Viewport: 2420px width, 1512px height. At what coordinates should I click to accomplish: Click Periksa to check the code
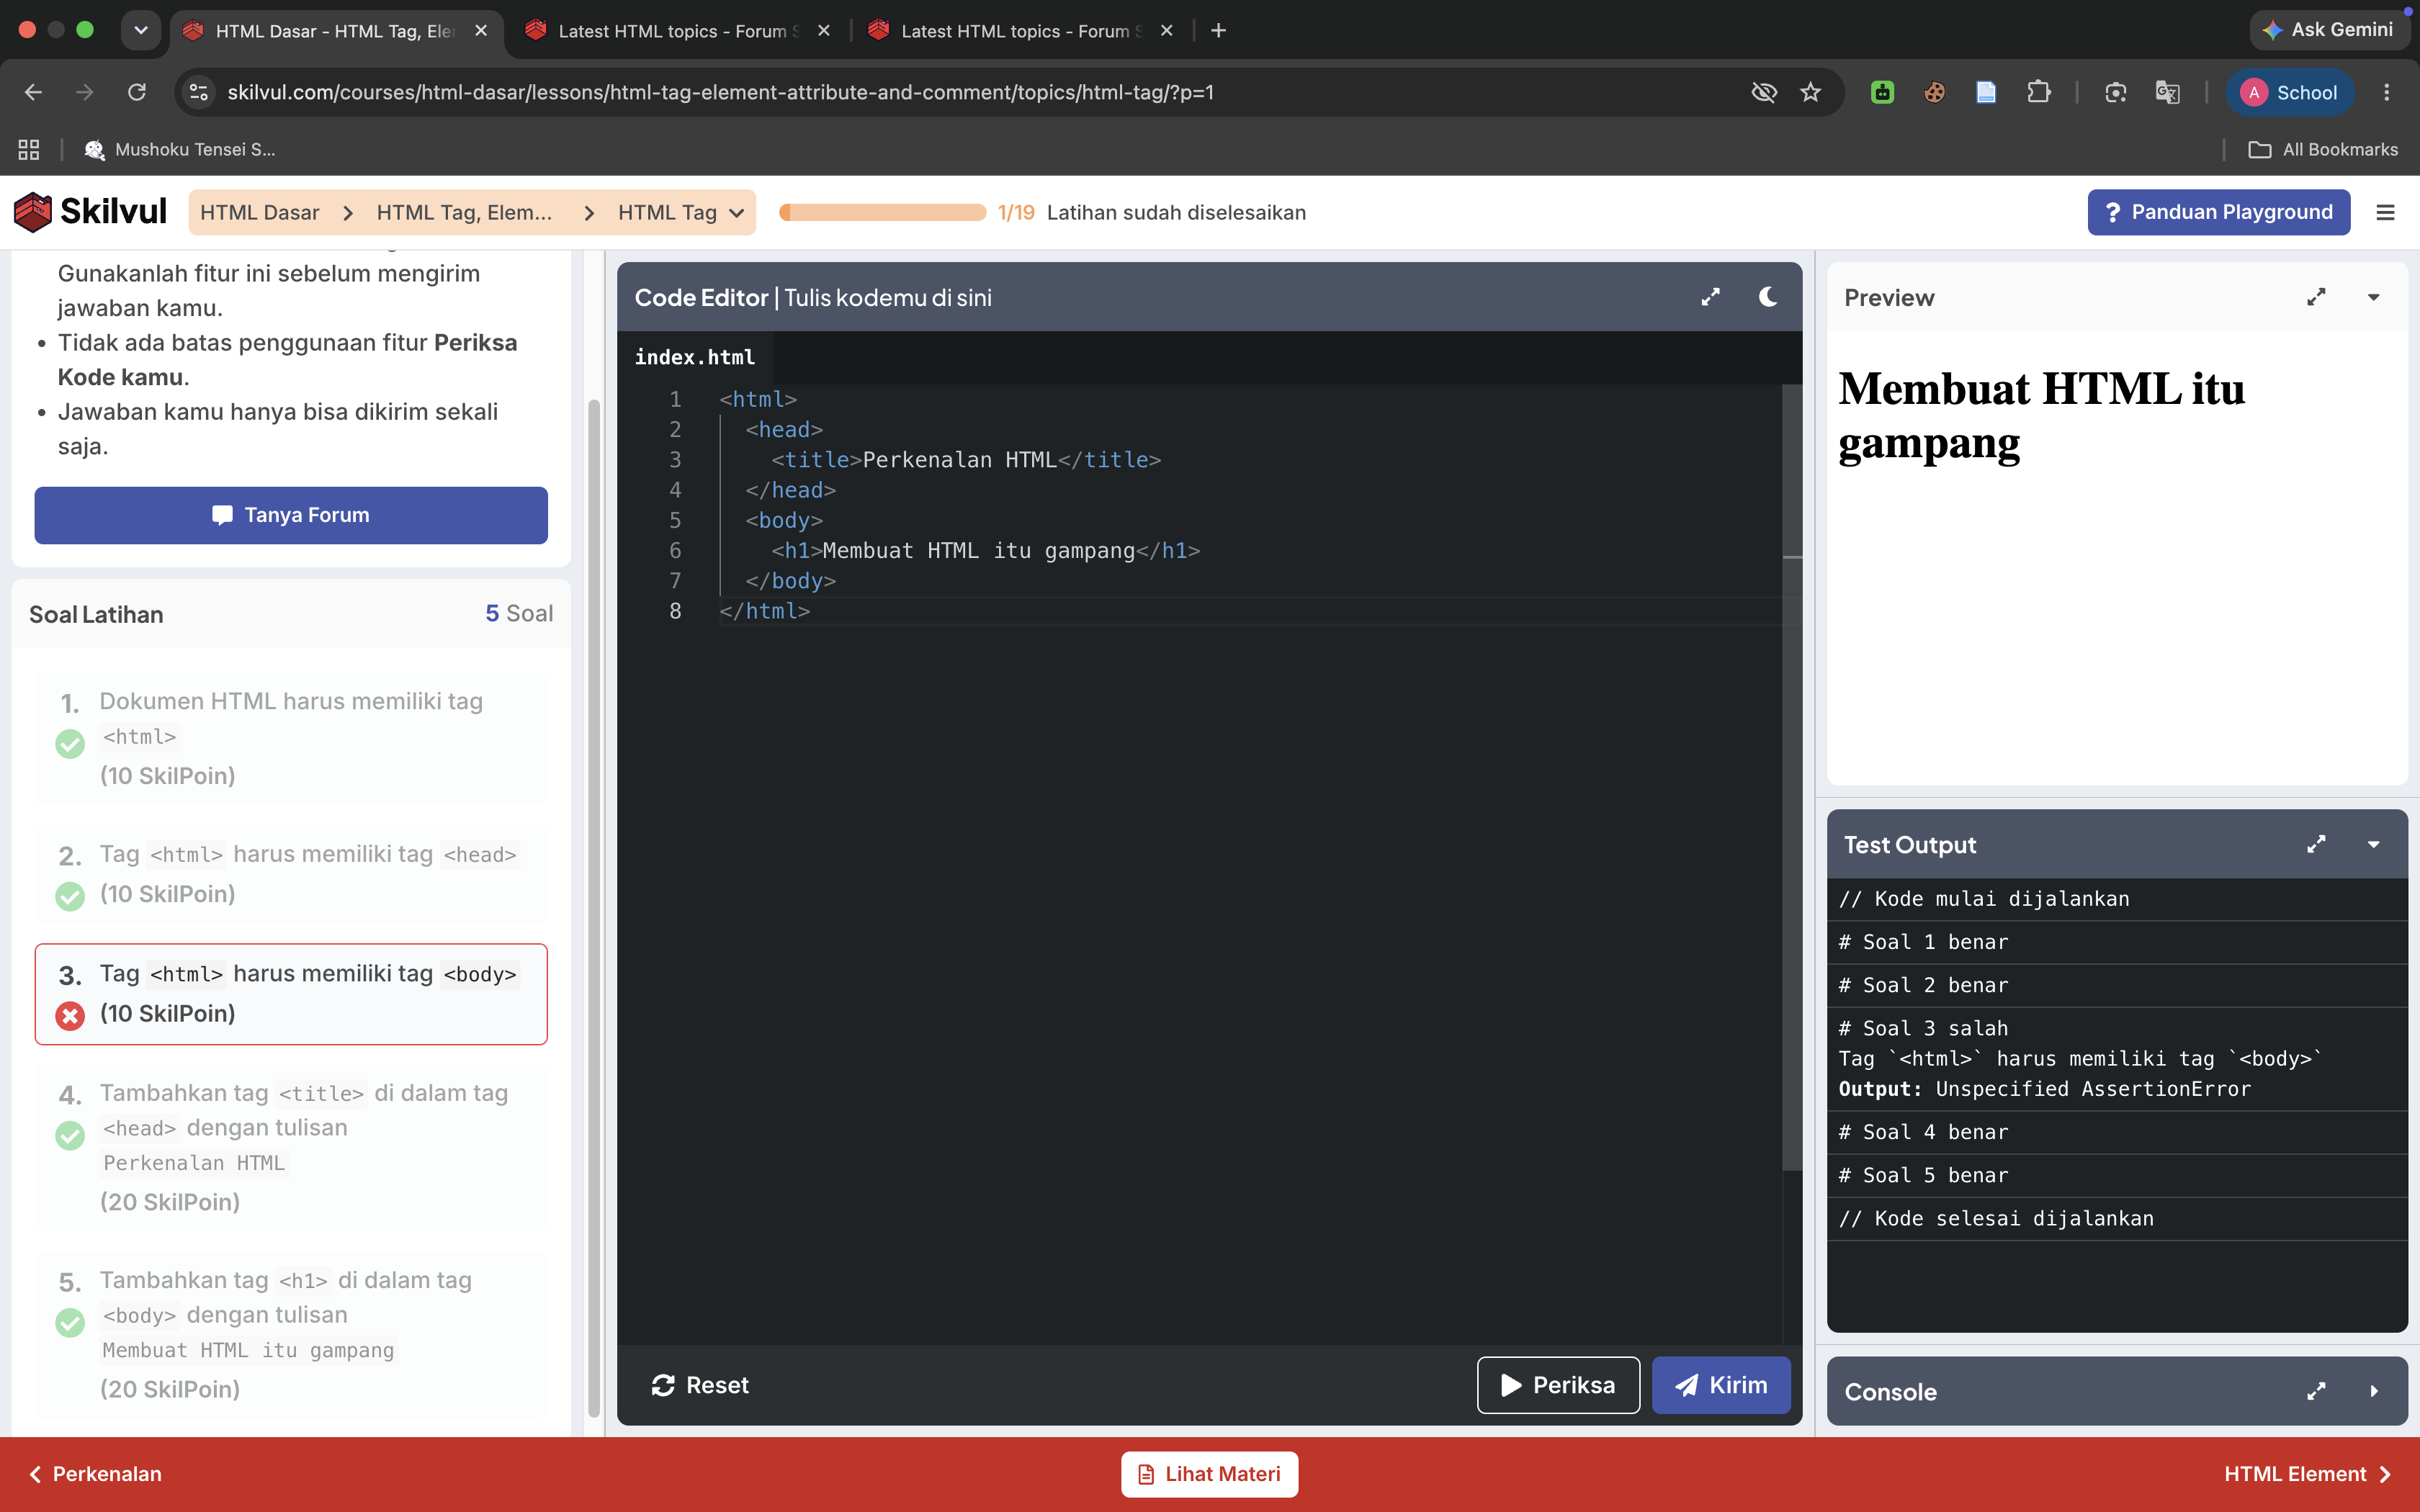click(x=1558, y=1384)
